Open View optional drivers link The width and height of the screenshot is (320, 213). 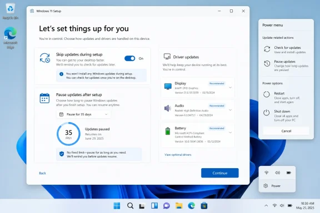click(x=178, y=155)
